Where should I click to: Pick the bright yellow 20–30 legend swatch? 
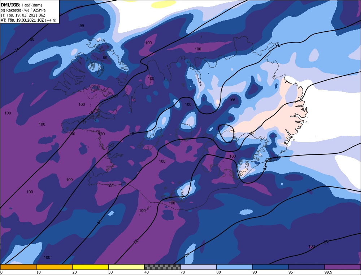[90, 267]
